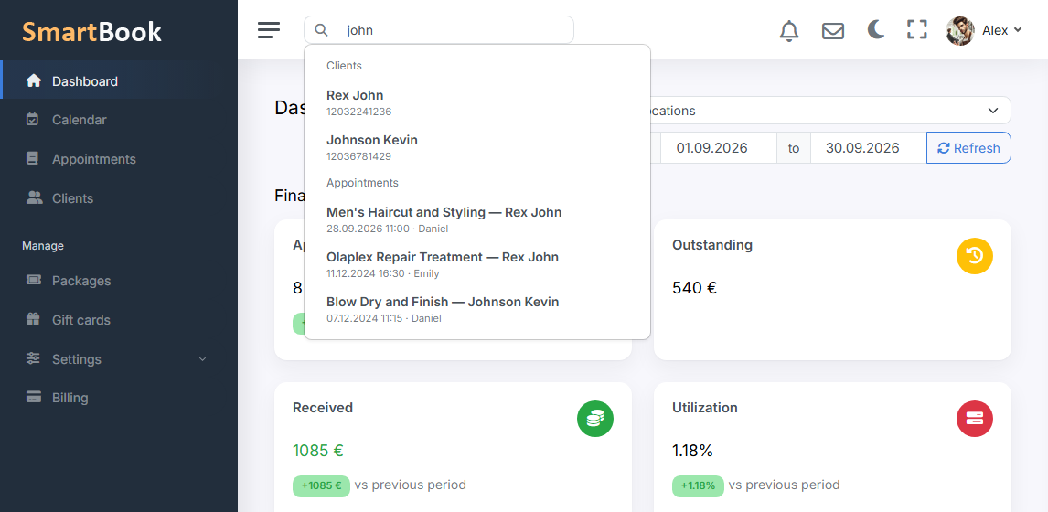Toggle dark mode moon icon
1048x512 pixels.
pos(875,29)
